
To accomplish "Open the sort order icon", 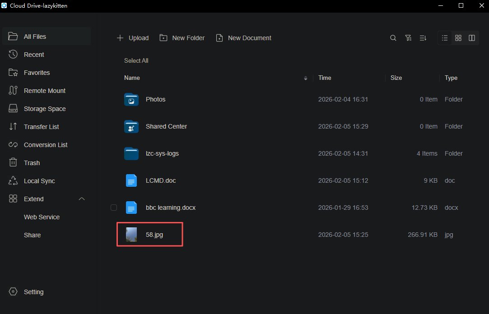I will click(423, 38).
